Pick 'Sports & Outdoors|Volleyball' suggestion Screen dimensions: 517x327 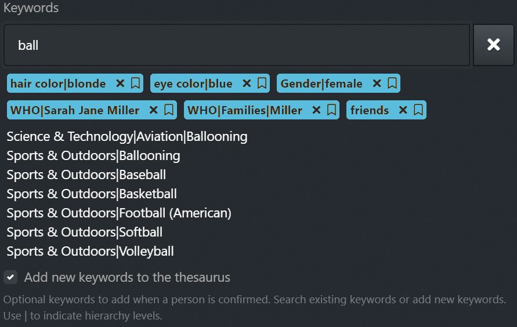[x=90, y=251]
